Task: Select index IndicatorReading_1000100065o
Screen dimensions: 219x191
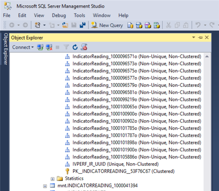Action: pyautogui.click(x=137, y=107)
